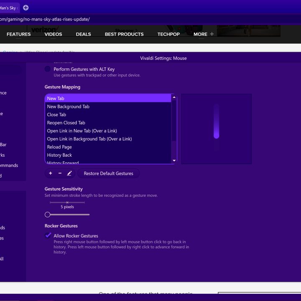Go to the DEALS section
This screenshot has height=301, width=301.
coord(83,34)
